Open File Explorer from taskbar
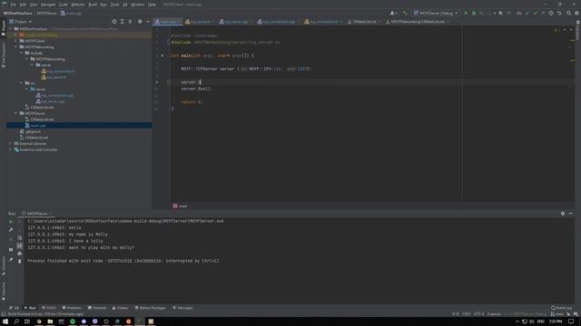 coord(50,321)
